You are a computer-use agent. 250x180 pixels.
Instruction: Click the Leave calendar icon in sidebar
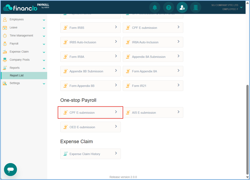click(x=5, y=27)
